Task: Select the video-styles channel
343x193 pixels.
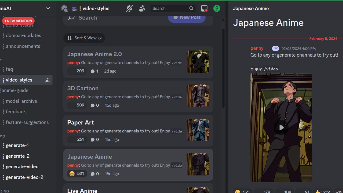Action: click(19, 80)
